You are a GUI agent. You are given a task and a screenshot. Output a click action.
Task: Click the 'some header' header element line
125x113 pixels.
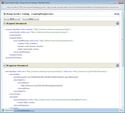[31, 46]
